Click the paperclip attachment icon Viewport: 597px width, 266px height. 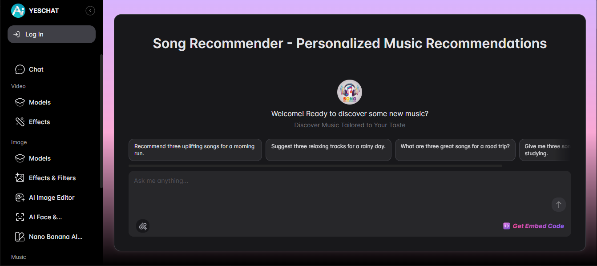(x=142, y=226)
